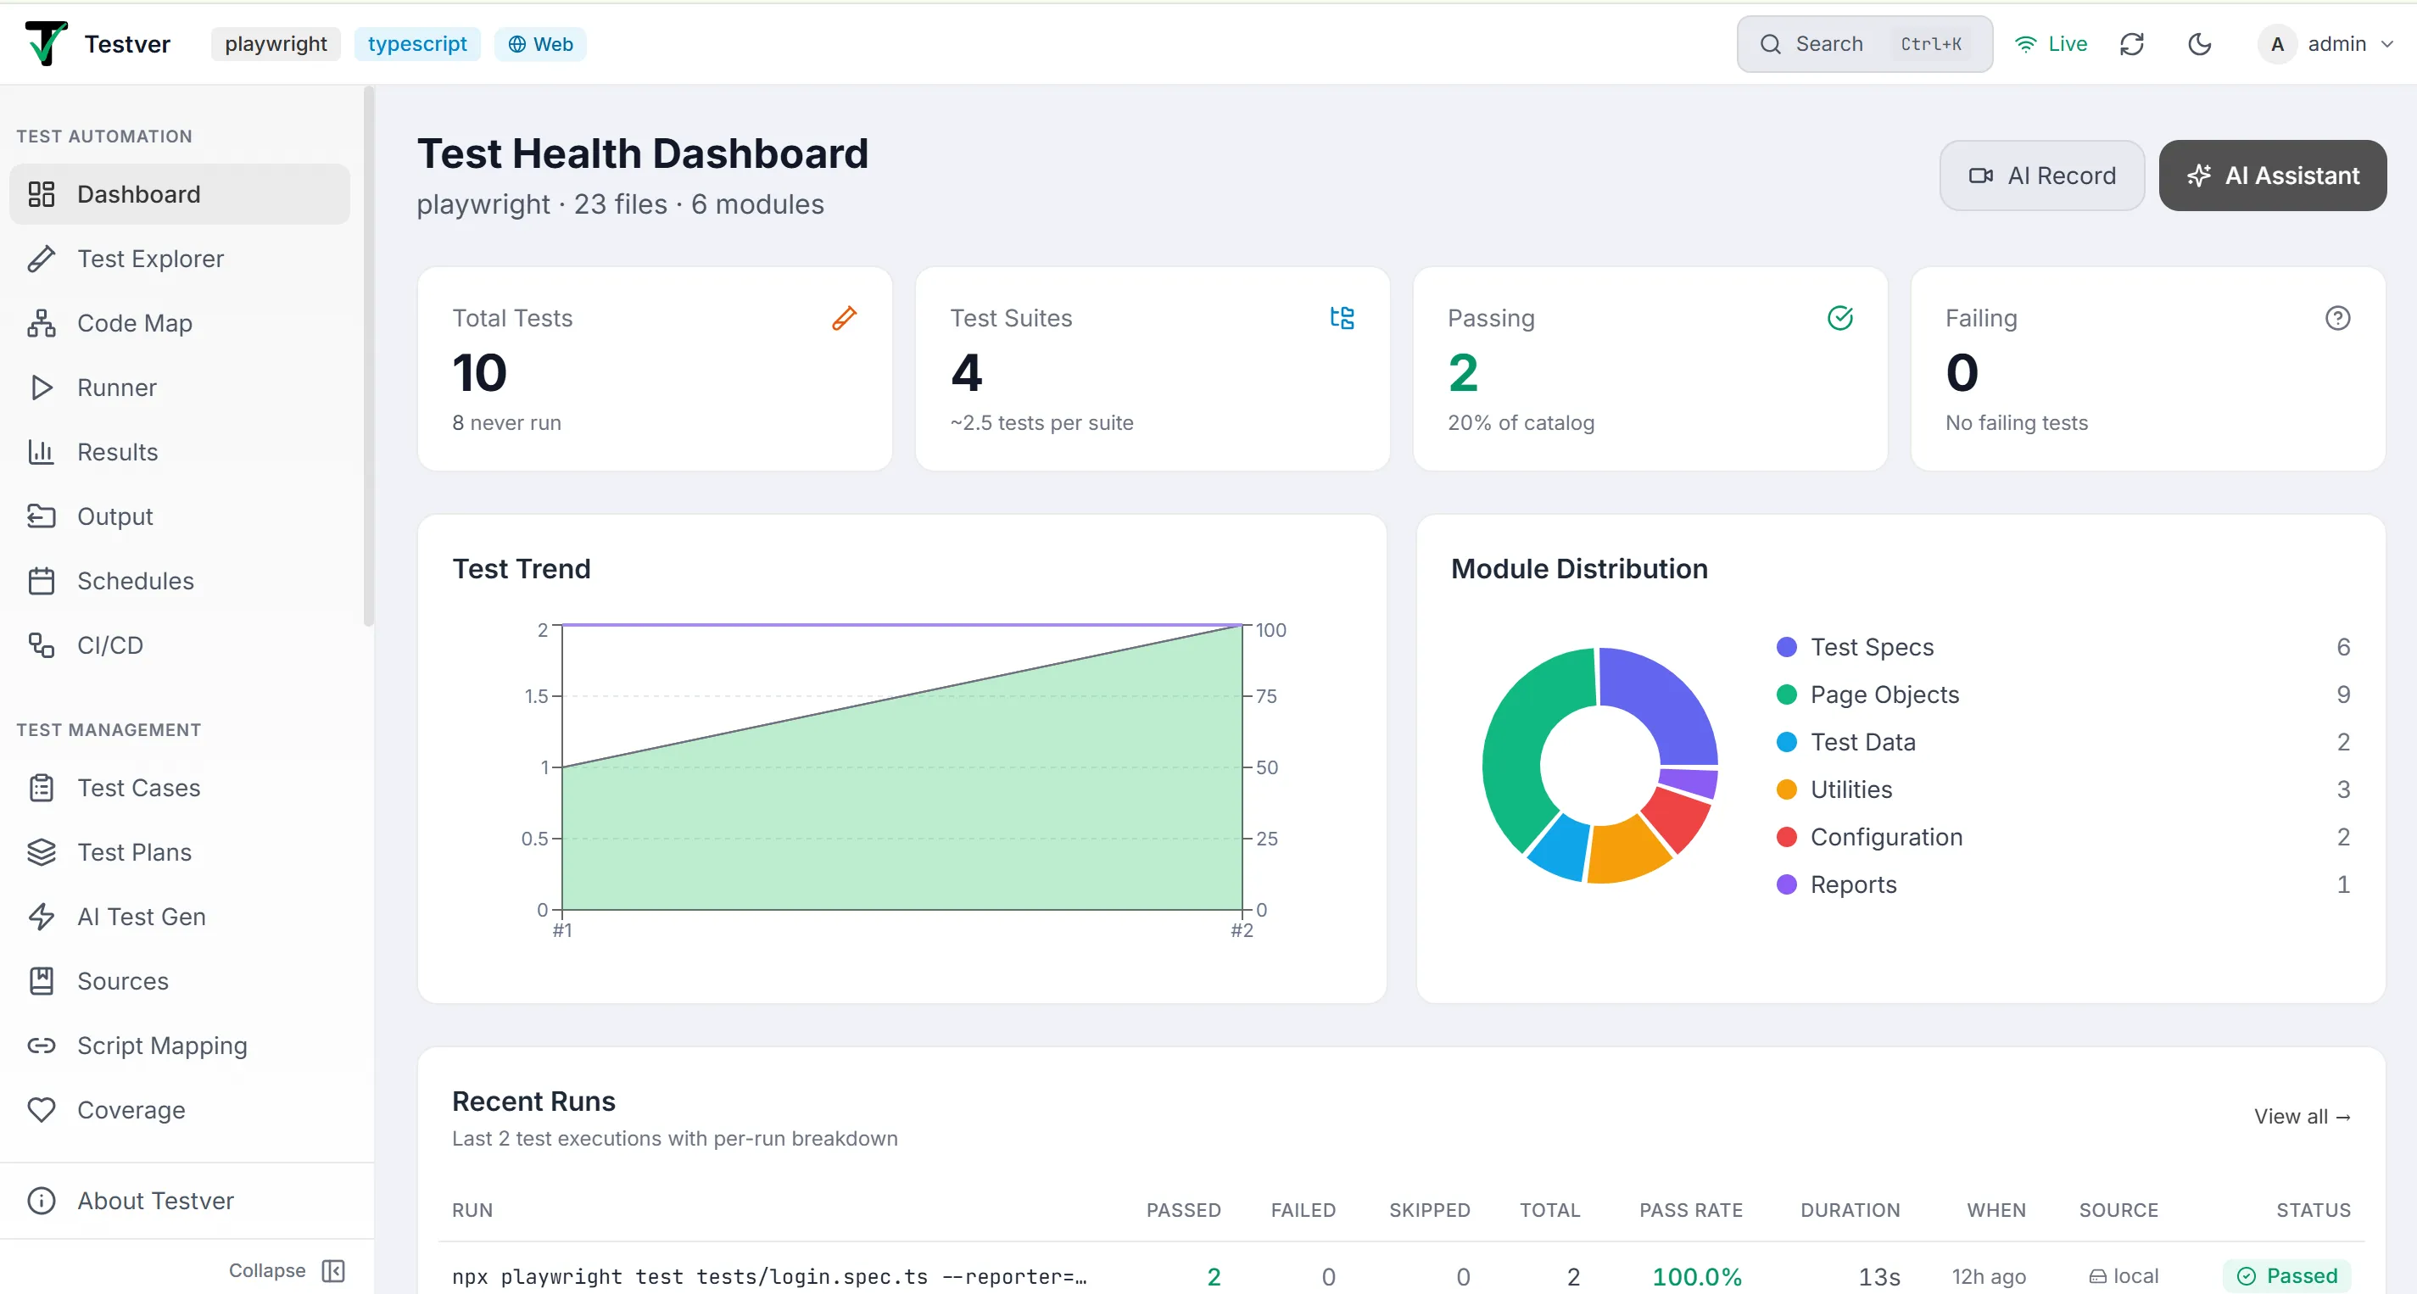Click the refresh icon in the top bar
2417x1294 pixels.
[2131, 44]
